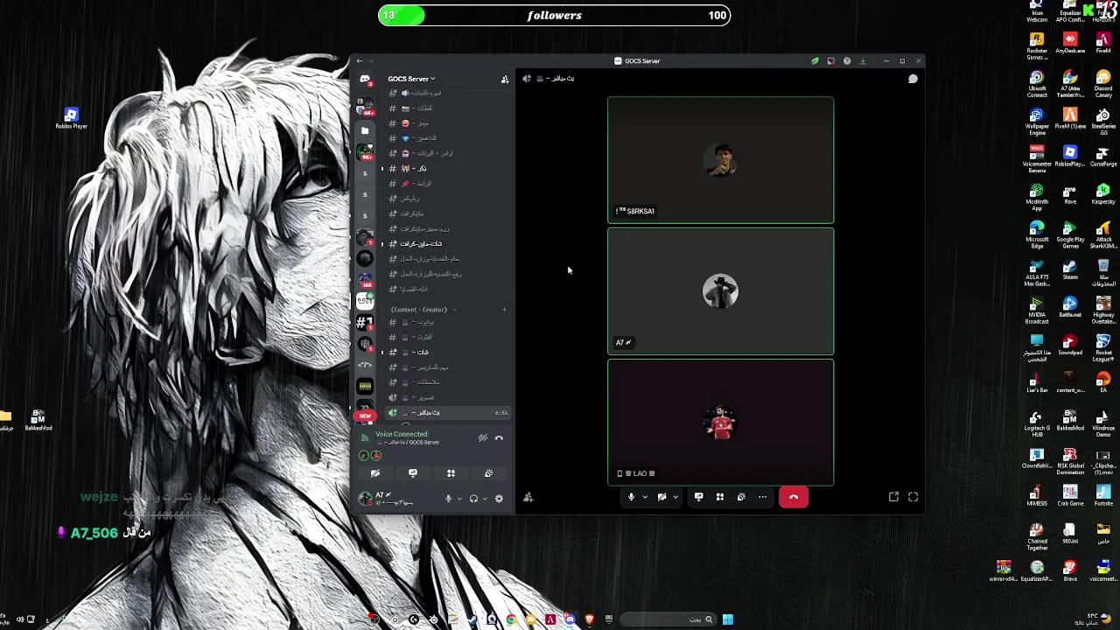Viewport: 1120px width, 630px height.
Task: Open the A7 user profile panel
Action: tap(385, 499)
